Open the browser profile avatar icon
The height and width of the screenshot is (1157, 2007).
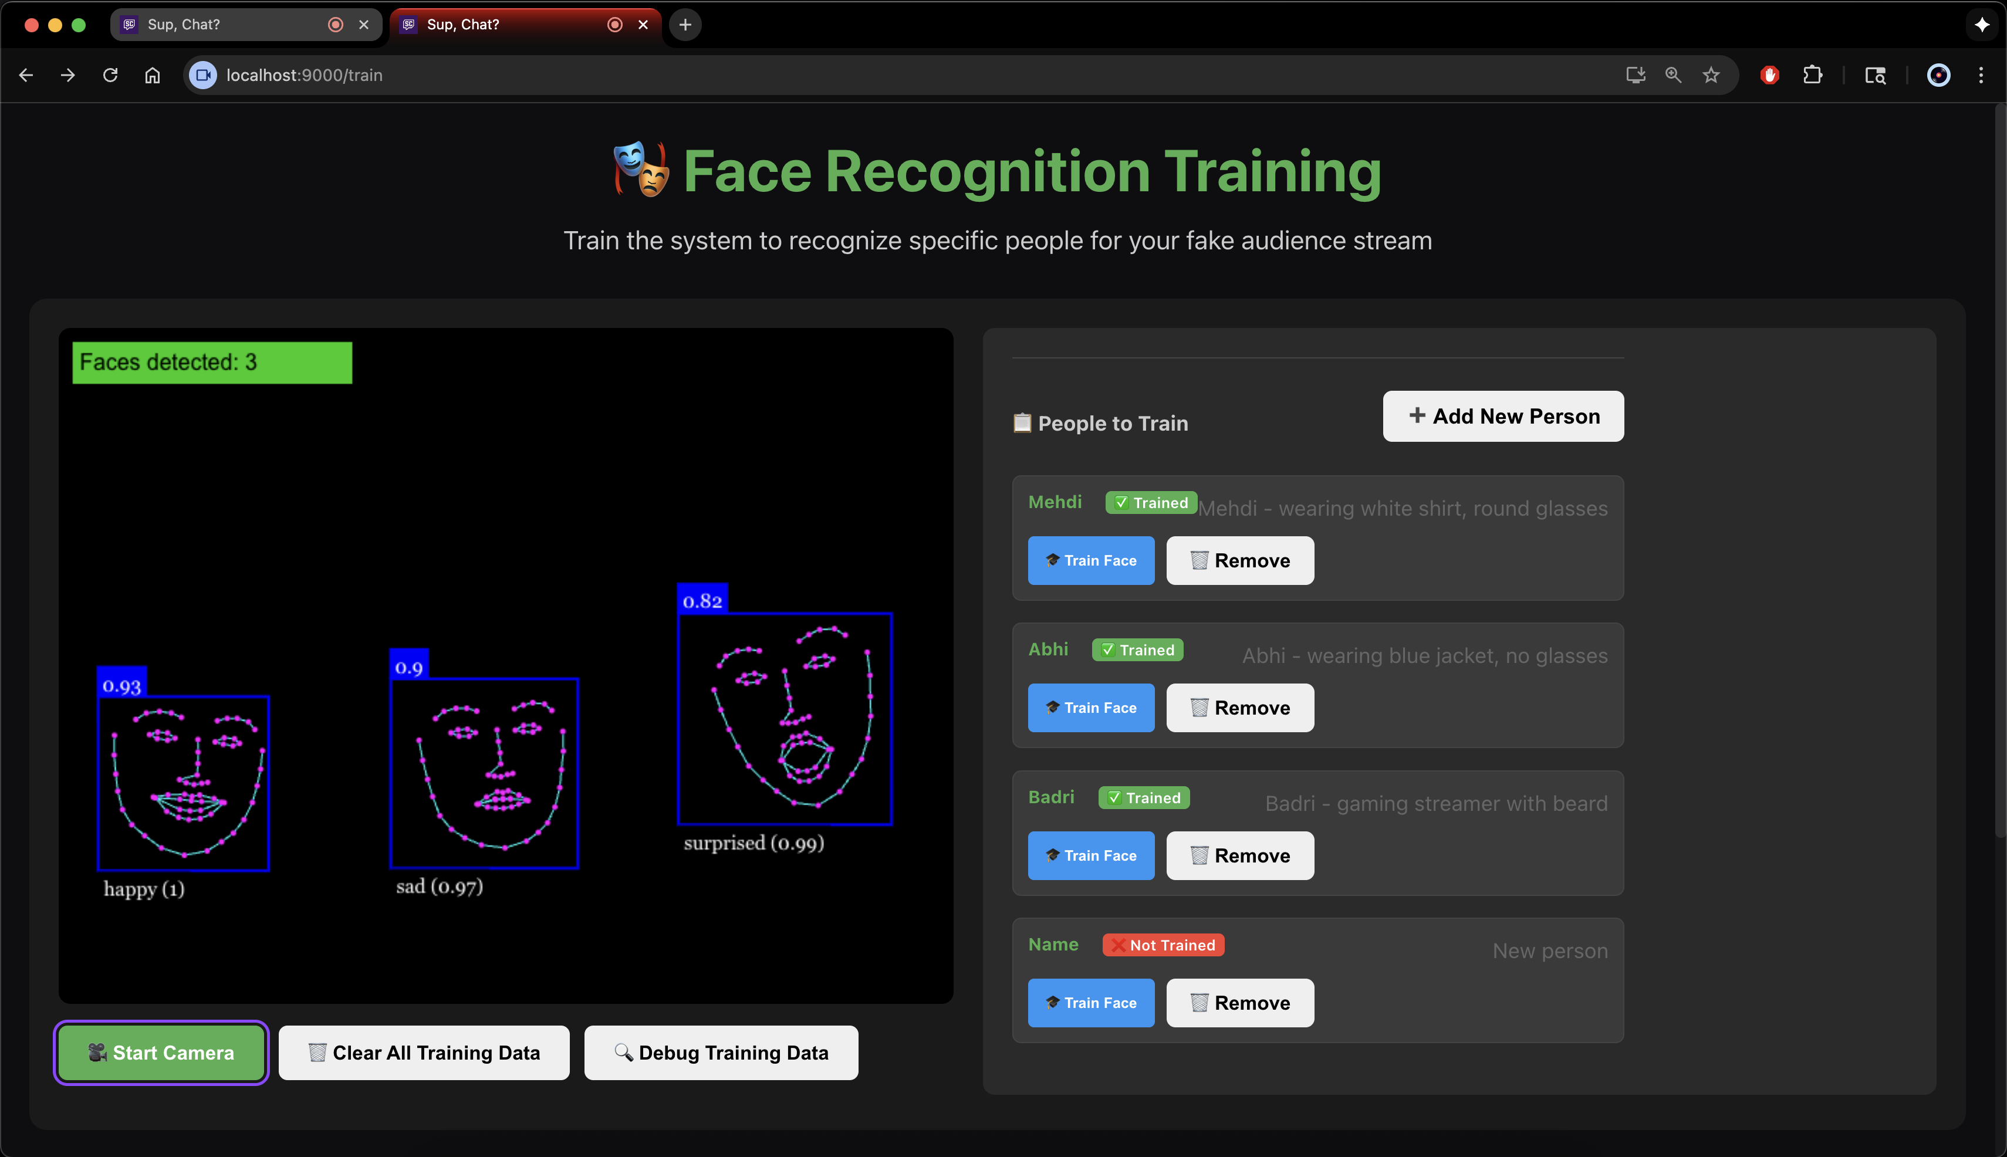click(1939, 75)
